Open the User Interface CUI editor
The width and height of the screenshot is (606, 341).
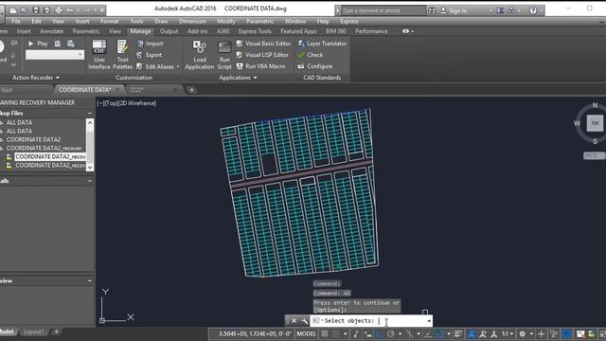98,55
